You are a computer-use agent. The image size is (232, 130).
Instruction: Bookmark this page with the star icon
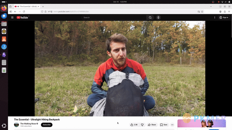click(202, 12)
